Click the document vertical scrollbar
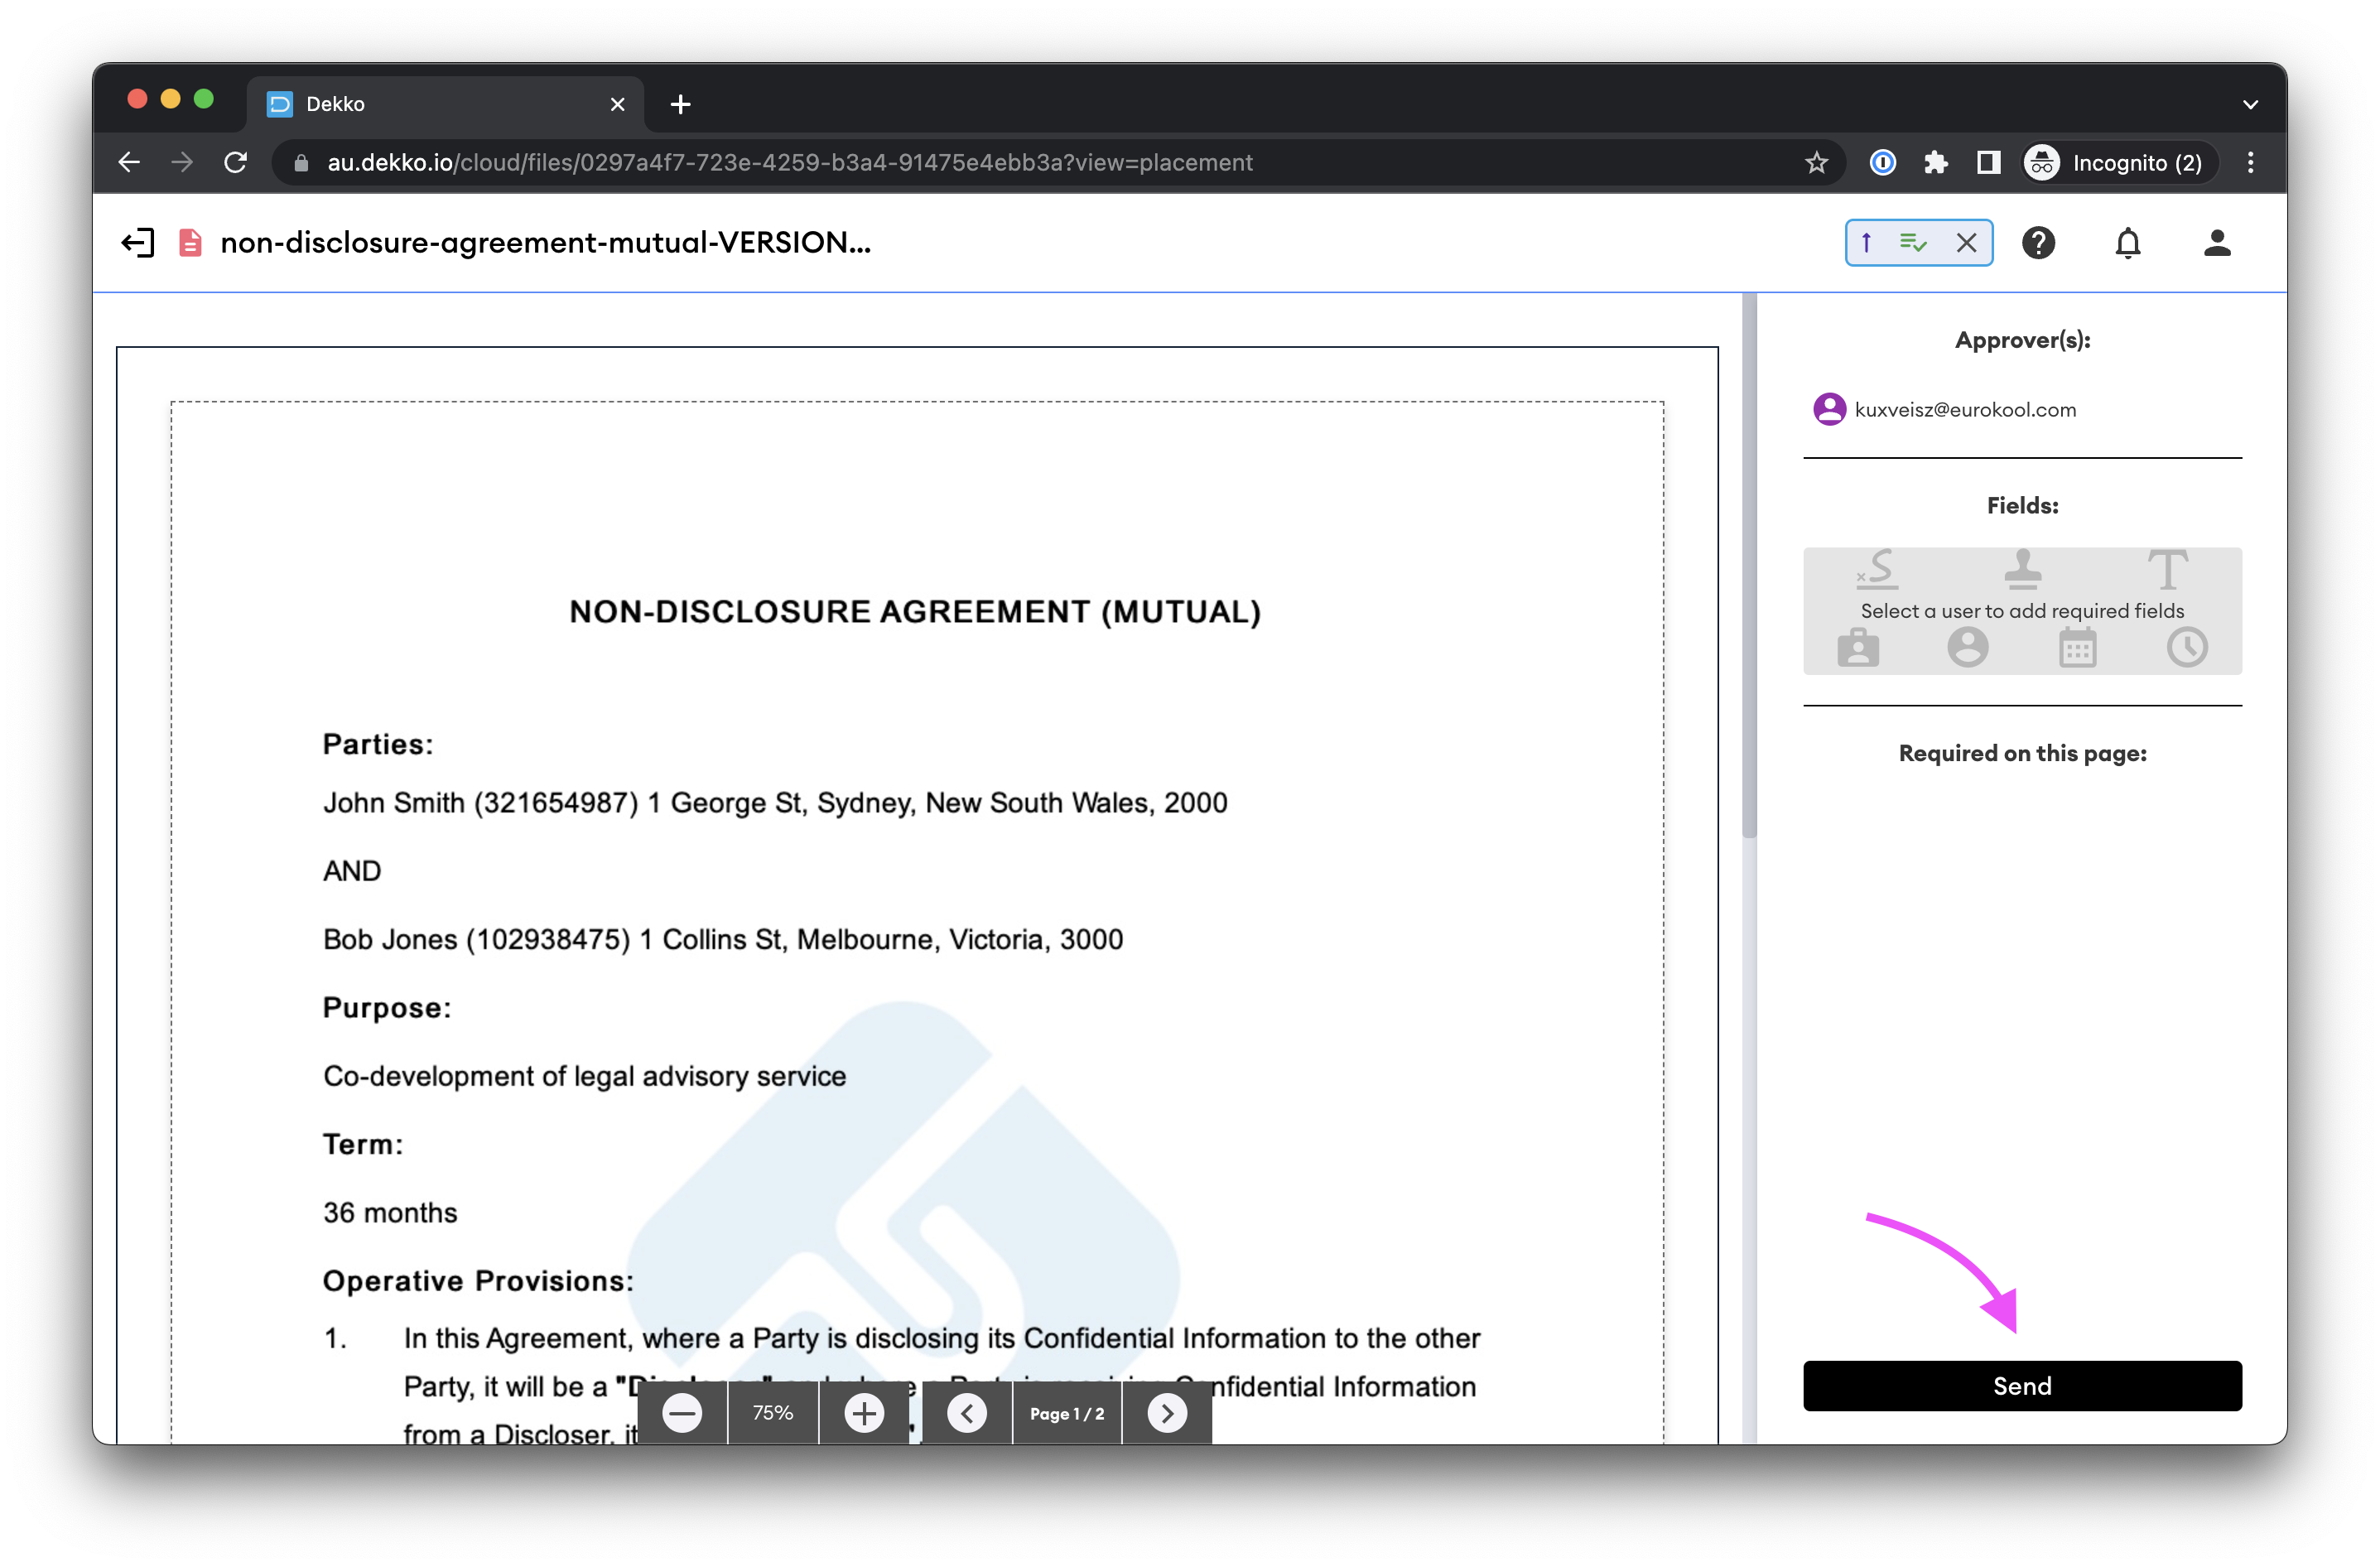This screenshot has width=2380, height=1567. coord(1749,565)
